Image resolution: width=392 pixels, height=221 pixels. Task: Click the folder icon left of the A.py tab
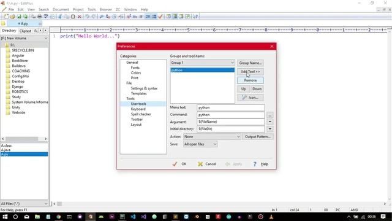pos(3,23)
